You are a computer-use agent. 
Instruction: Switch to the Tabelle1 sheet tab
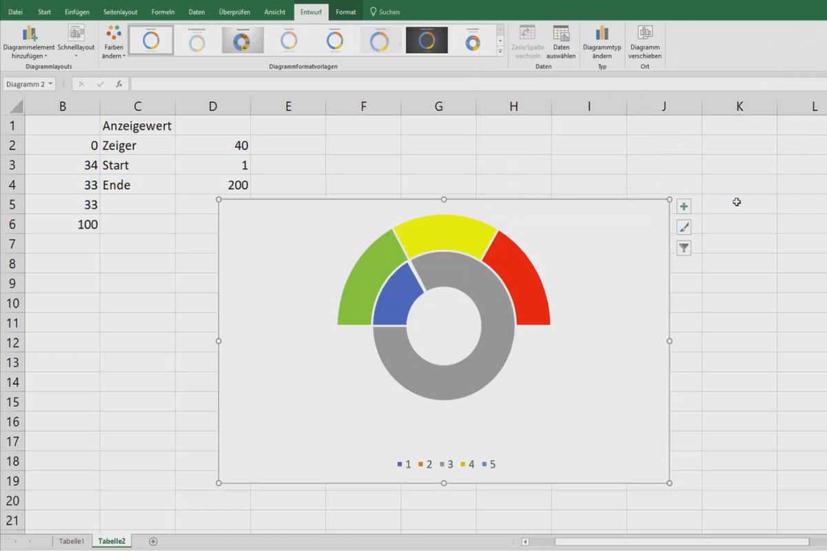coord(72,541)
